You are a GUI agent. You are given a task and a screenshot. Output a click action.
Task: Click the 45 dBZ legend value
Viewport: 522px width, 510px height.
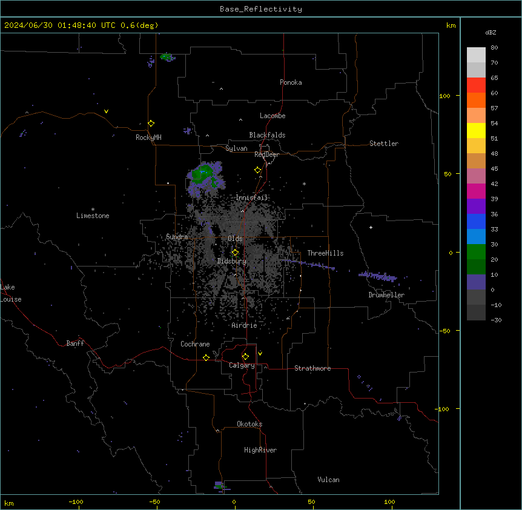pyautogui.click(x=494, y=169)
